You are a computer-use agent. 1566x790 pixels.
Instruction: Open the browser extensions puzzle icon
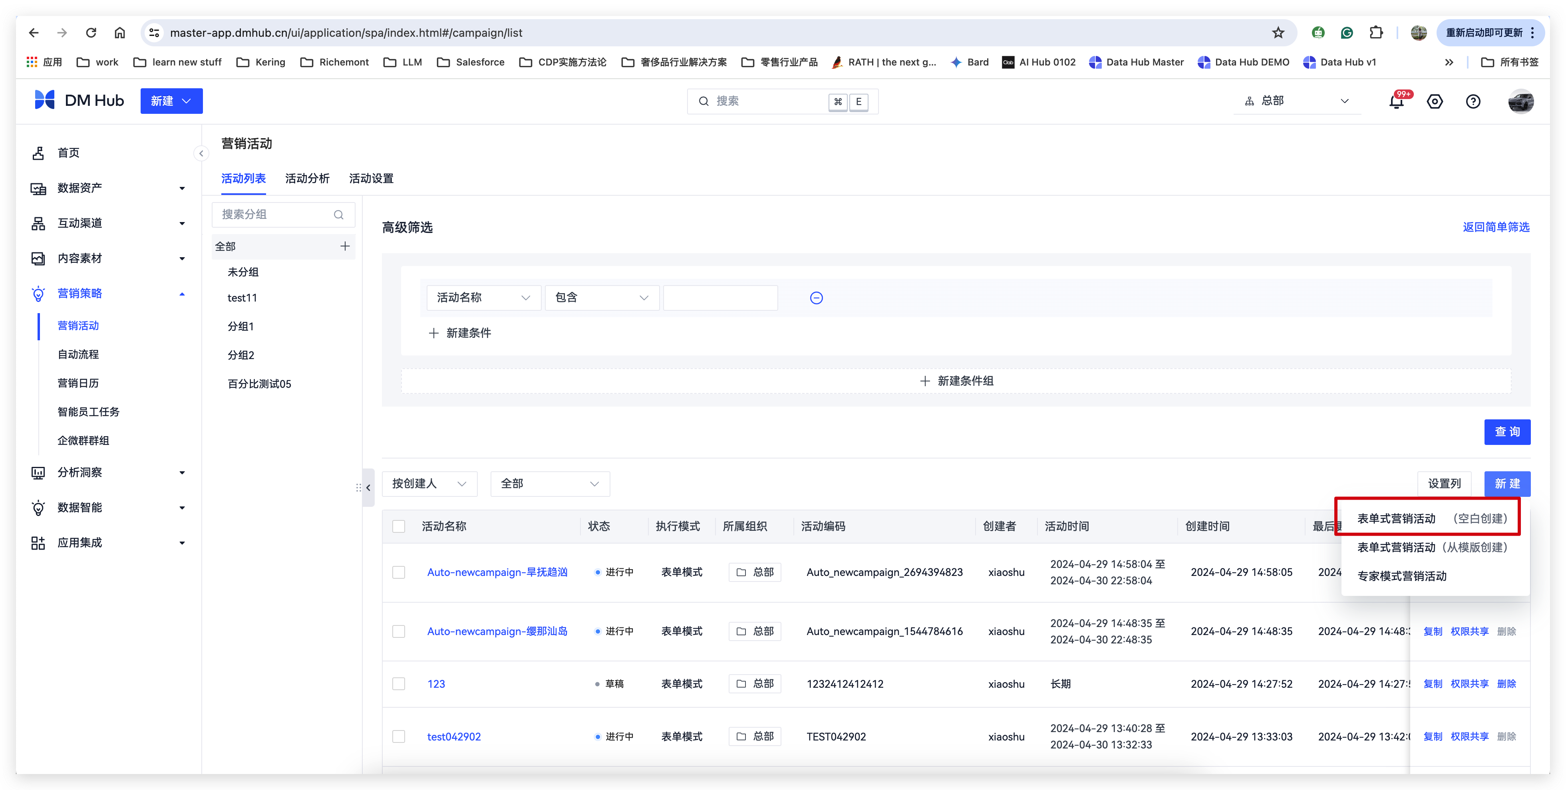(x=1376, y=33)
